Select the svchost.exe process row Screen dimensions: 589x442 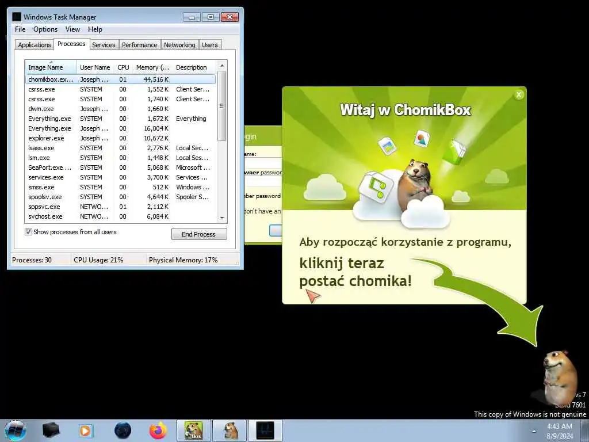121,216
